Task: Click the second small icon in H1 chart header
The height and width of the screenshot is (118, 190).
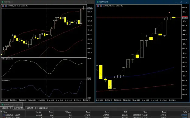Action: click(x=6, y=6)
